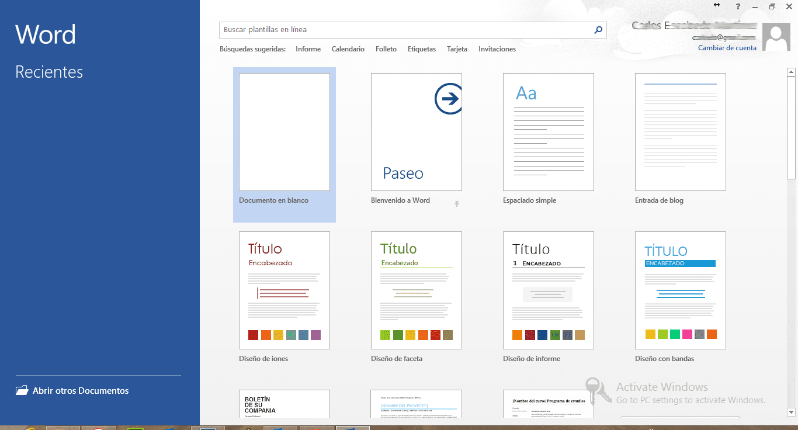Restore down the Word window
The width and height of the screenshot is (798, 430).
772,6
